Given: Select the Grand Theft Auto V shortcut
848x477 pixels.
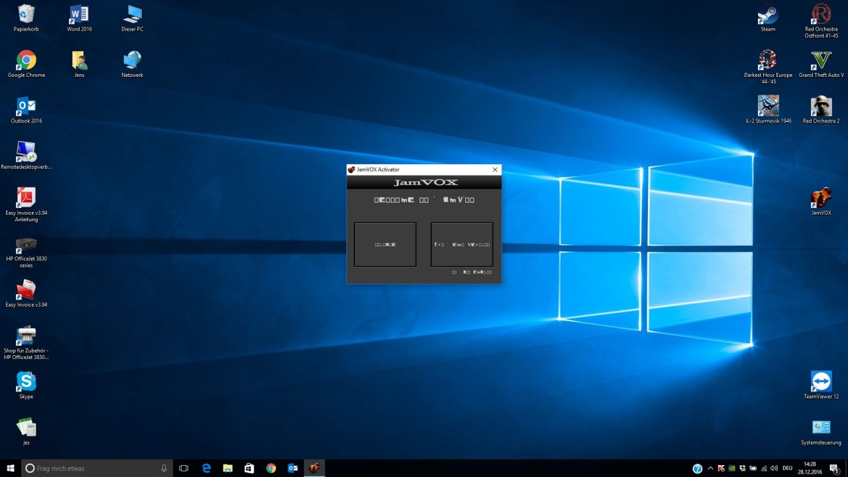Looking at the screenshot, I should click(821, 64).
